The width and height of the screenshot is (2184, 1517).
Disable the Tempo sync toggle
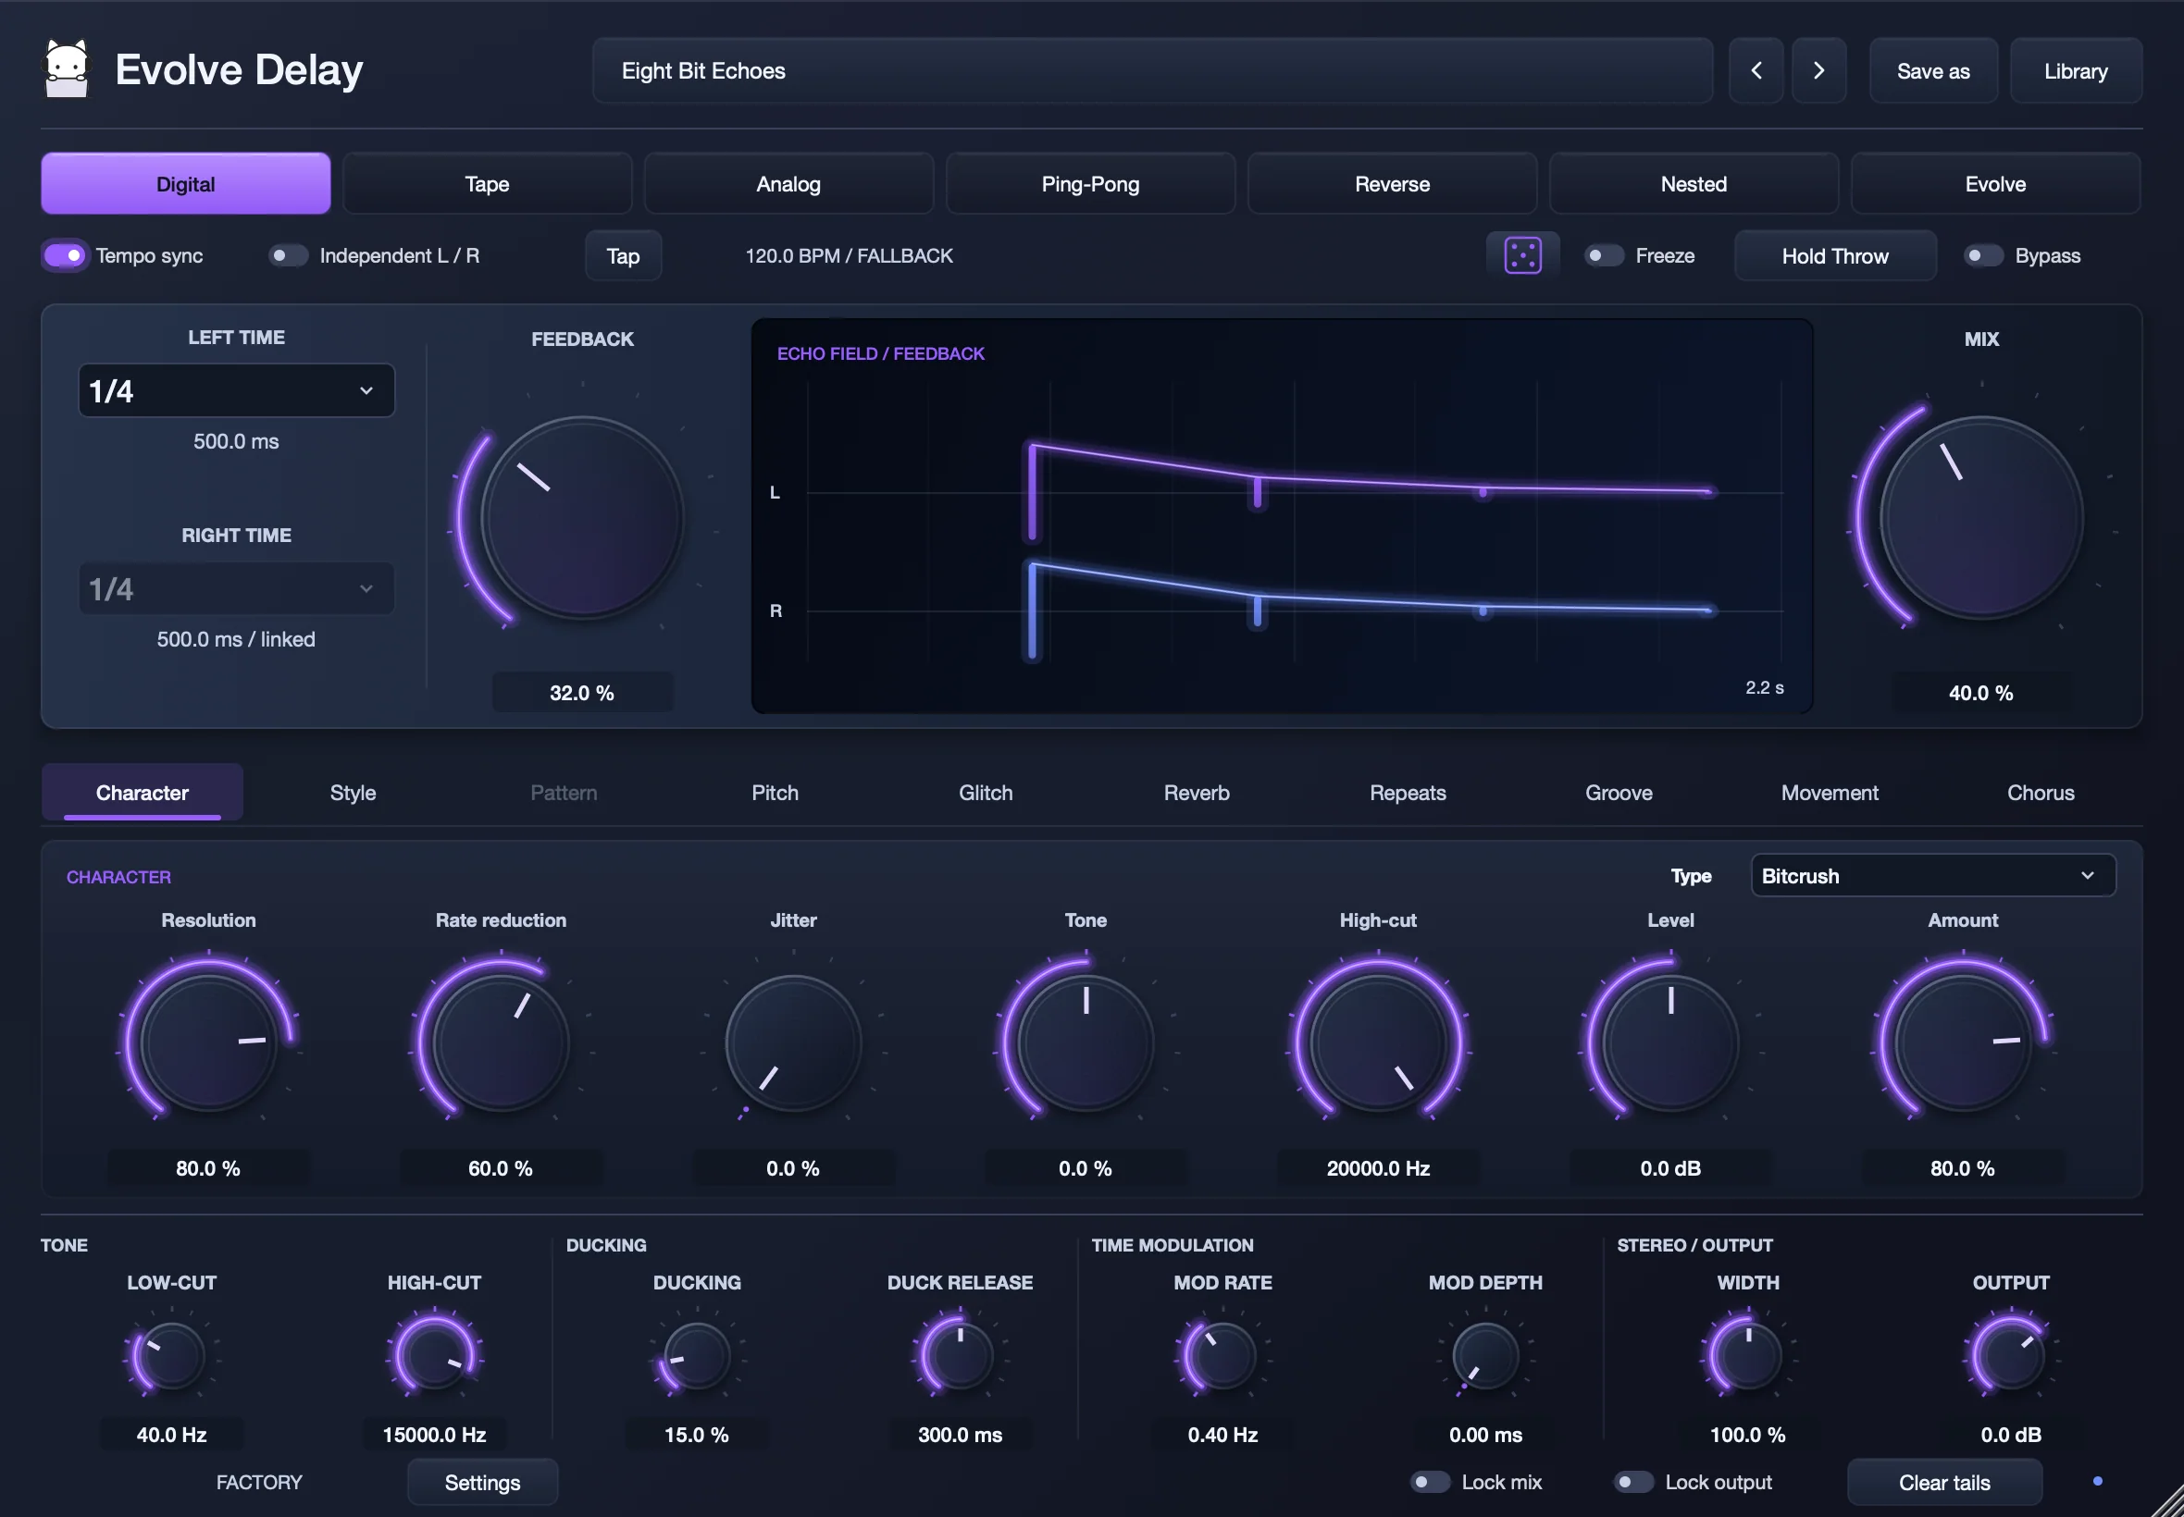coord(65,254)
